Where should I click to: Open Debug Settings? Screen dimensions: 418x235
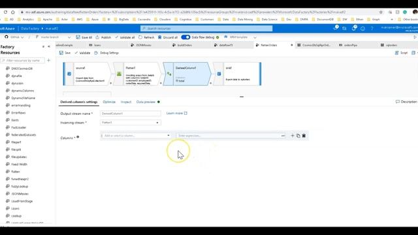(106, 53)
